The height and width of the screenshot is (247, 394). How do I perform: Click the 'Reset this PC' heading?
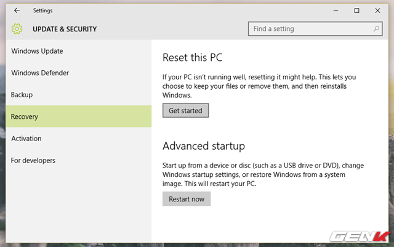coord(192,58)
